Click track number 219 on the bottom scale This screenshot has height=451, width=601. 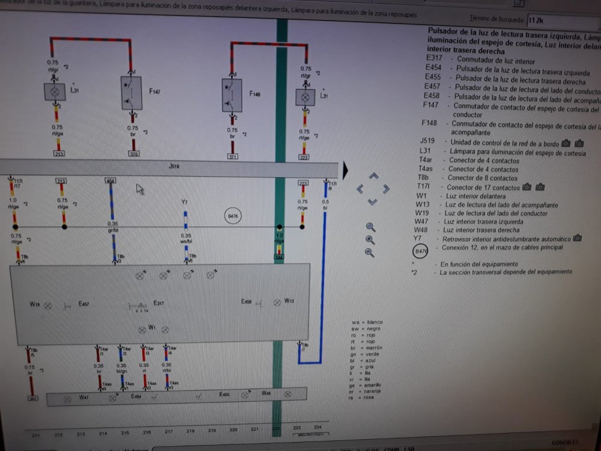pyautogui.click(x=212, y=431)
